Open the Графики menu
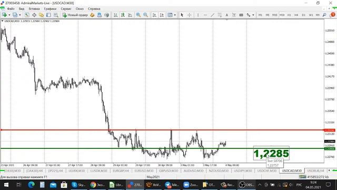This screenshot has height=190, width=337. tap(50, 9)
